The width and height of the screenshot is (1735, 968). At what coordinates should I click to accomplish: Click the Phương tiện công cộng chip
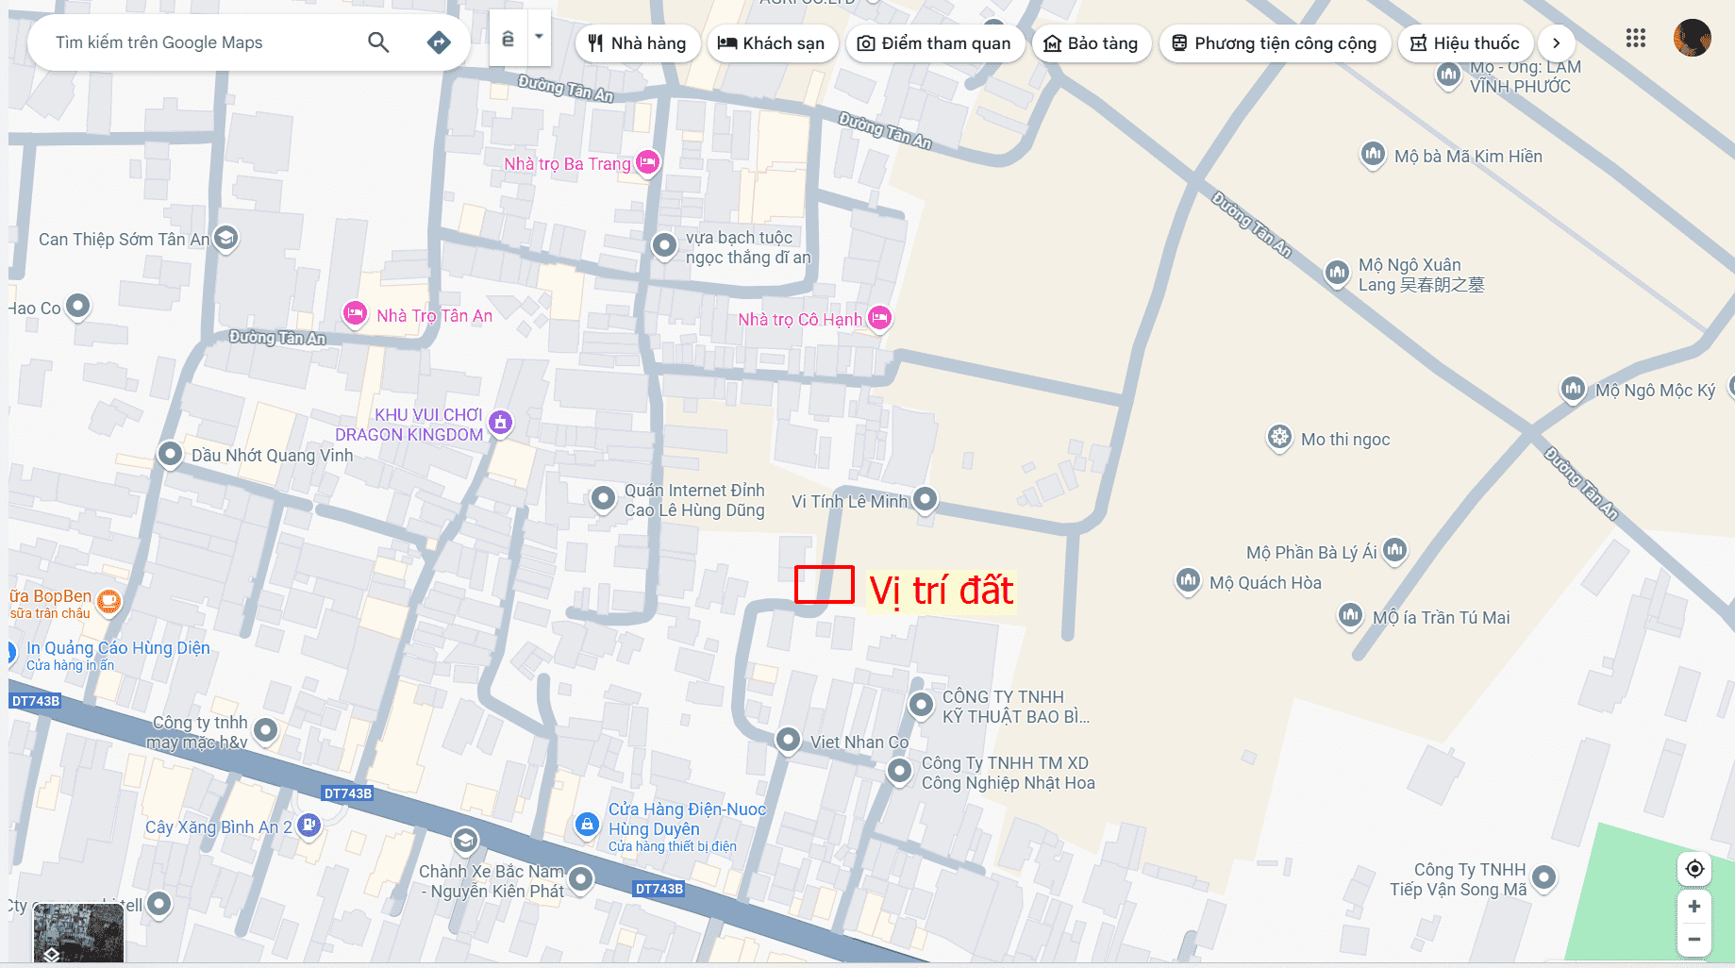[1275, 43]
